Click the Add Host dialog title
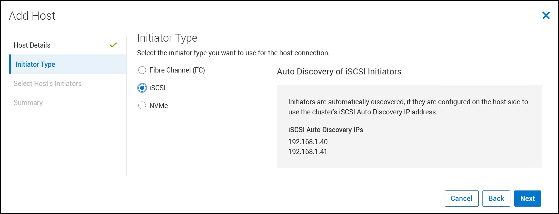Viewport: 559px width, 214px height. pyautogui.click(x=32, y=16)
